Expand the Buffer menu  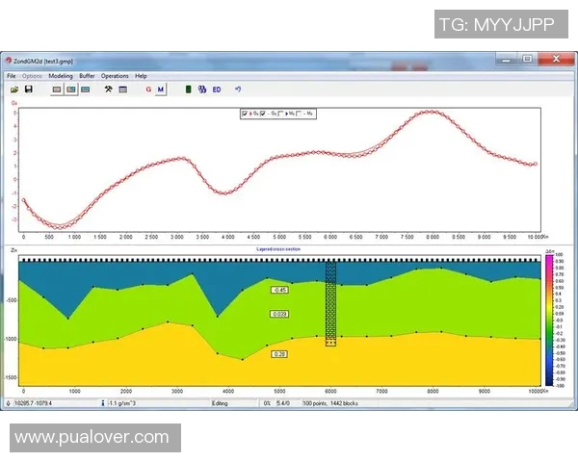pyautogui.click(x=87, y=75)
